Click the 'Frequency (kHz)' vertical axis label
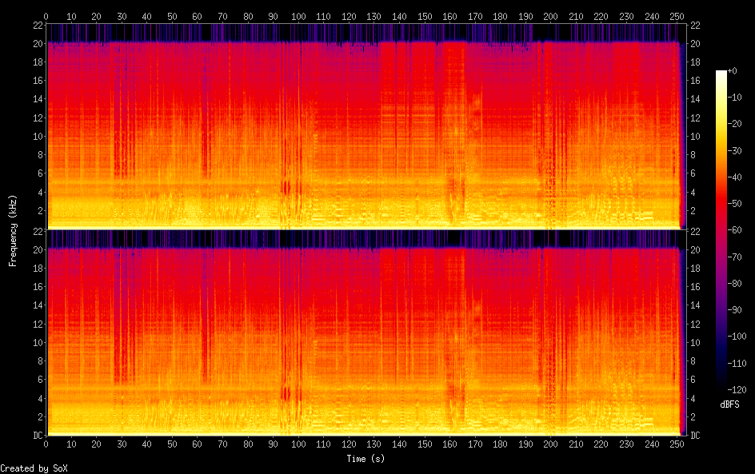 (14, 230)
